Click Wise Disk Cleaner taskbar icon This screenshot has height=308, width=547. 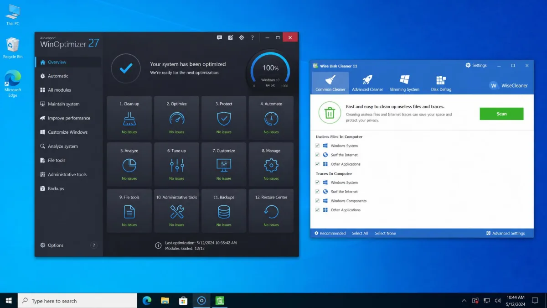(220, 301)
